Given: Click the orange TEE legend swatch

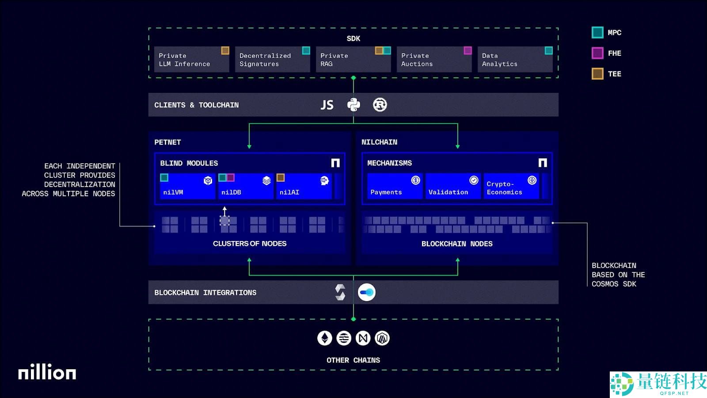Looking at the screenshot, I should point(597,74).
